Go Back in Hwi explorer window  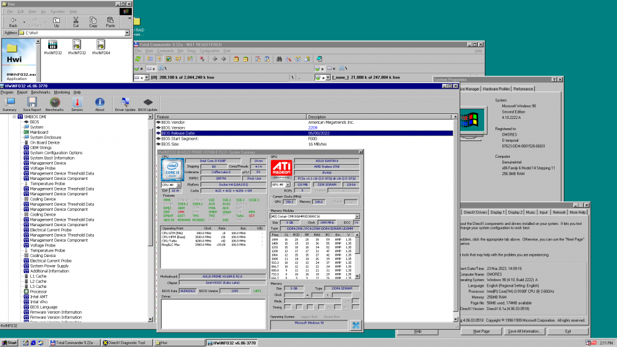[x=13, y=22]
